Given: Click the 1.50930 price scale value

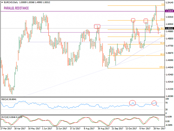Looking at the screenshot, I should pos(170,24).
